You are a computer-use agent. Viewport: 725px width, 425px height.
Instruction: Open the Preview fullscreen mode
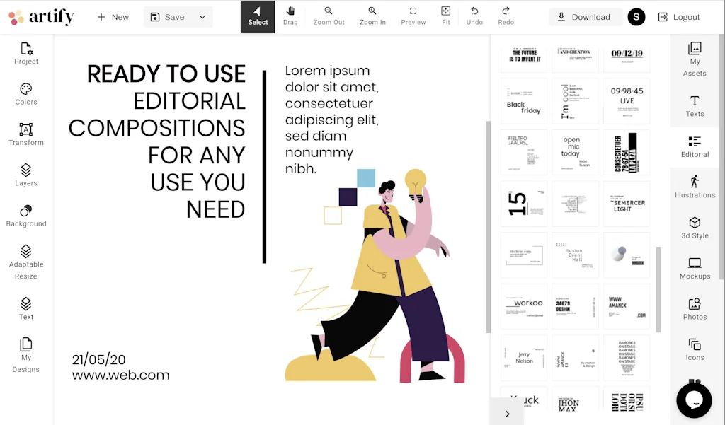(x=413, y=16)
